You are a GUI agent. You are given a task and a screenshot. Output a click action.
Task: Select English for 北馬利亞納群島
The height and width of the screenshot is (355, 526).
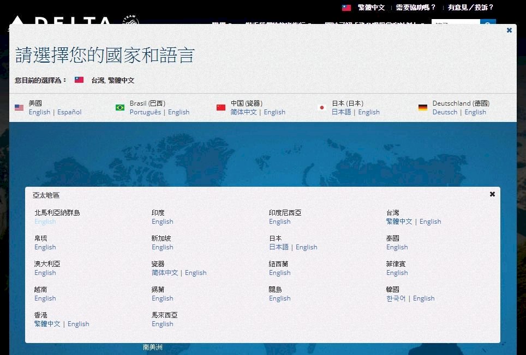point(45,222)
